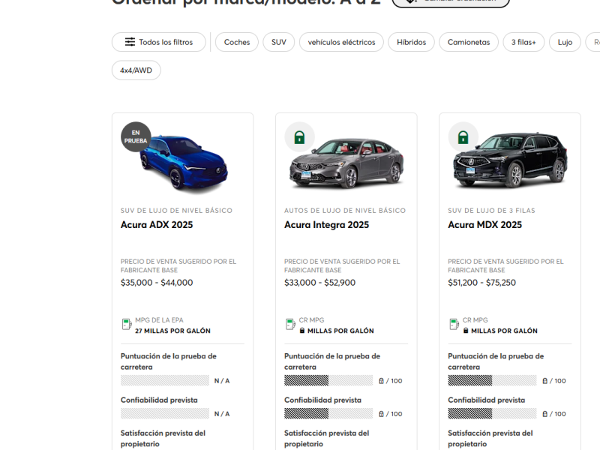Click the fuel pump icon on Acura Integra
Viewport: 600px width, 450px height.
[290, 325]
